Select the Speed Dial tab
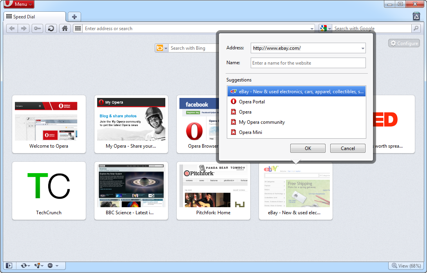 coord(35,17)
